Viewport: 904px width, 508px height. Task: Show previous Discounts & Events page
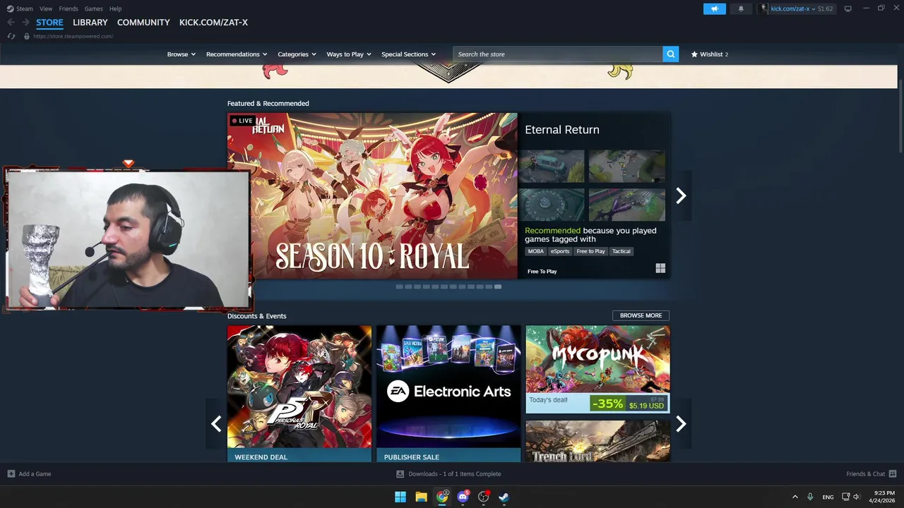pyautogui.click(x=216, y=423)
